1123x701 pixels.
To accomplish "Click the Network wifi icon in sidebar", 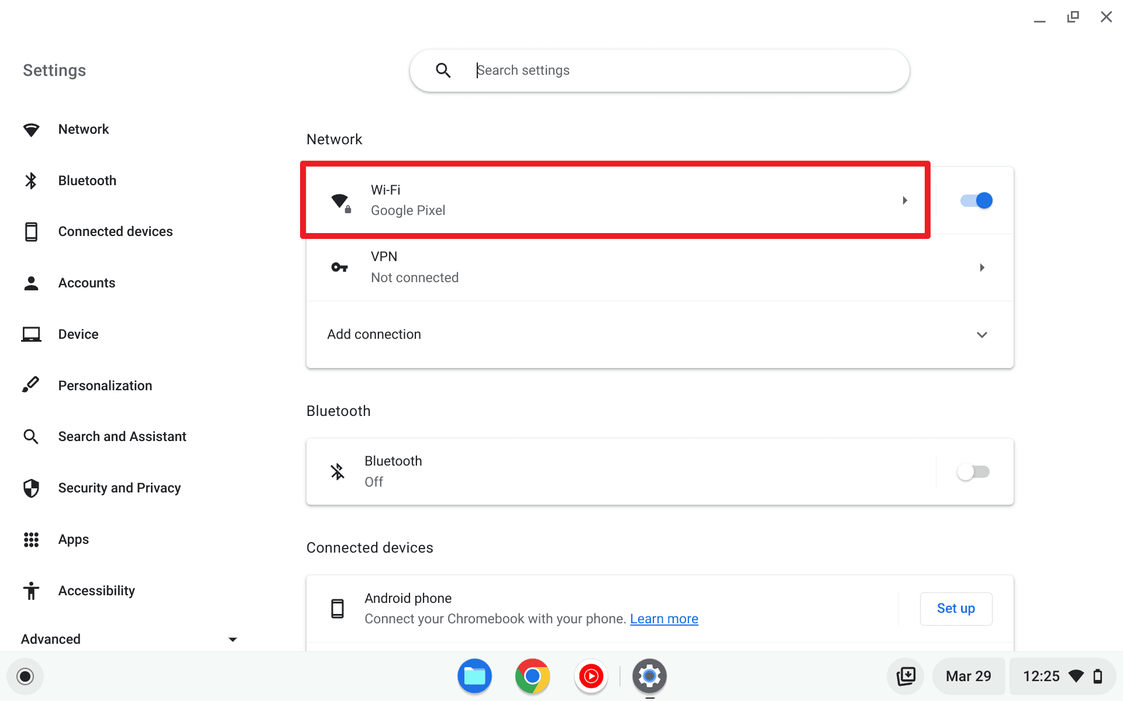I will pyautogui.click(x=31, y=130).
